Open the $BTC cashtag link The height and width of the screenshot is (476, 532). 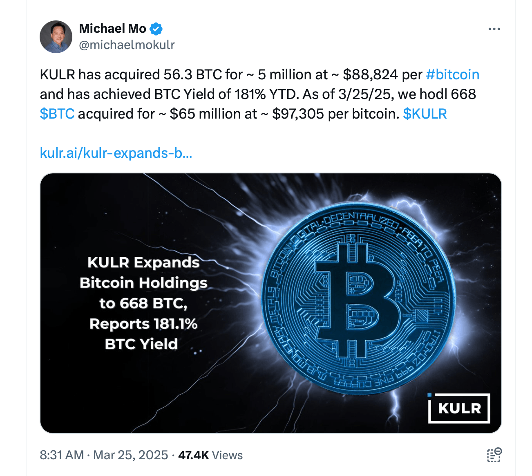[x=56, y=114]
